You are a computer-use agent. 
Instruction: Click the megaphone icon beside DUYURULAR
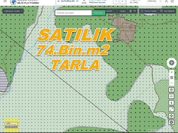tap(59, 1)
